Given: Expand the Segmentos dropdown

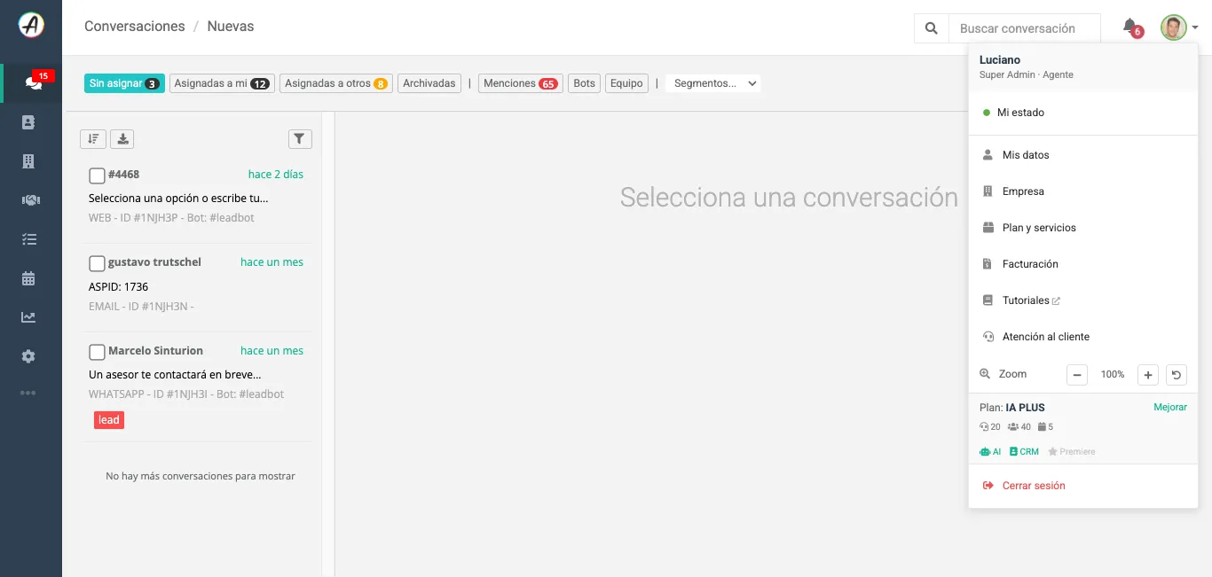Looking at the screenshot, I should [713, 83].
